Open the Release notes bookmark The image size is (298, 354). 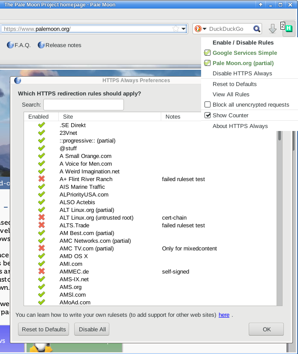pos(60,45)
